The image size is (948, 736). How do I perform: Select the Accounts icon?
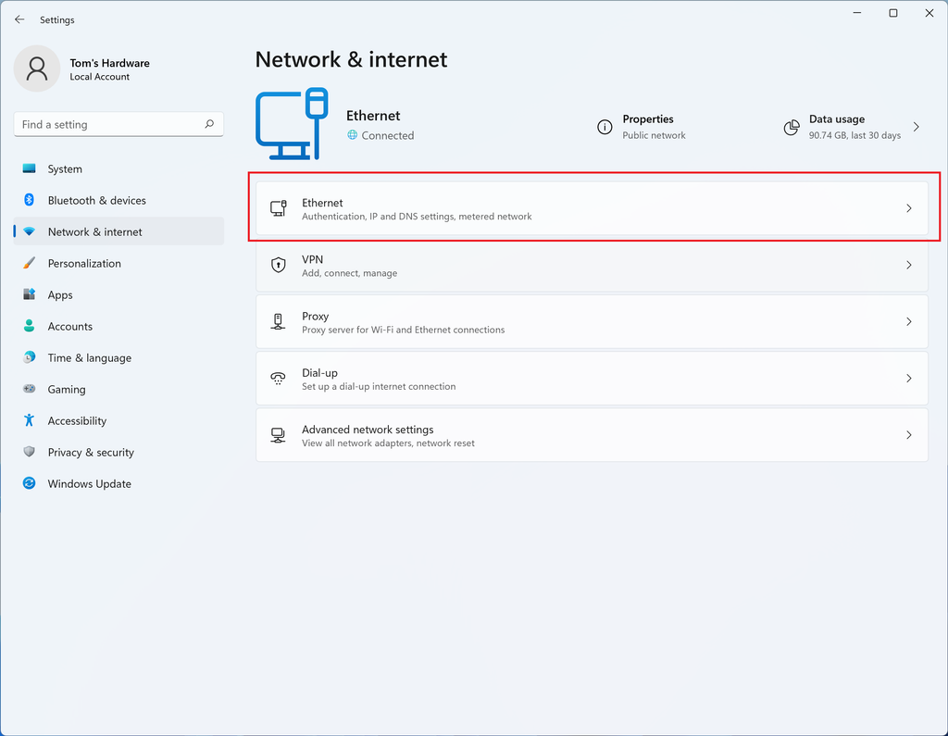pyautogui.click(x=31, y=326)
